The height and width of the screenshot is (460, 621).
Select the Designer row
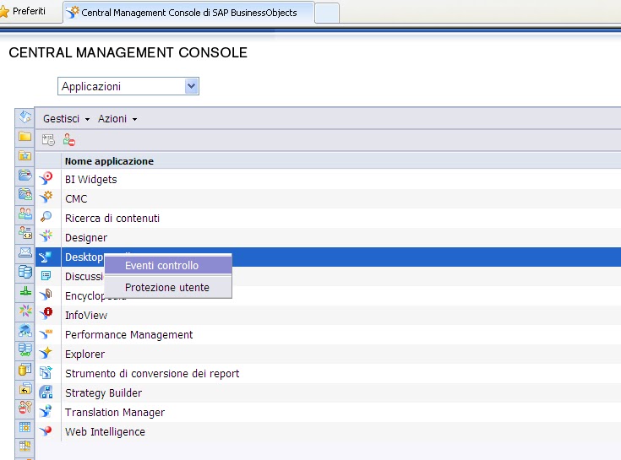click(x=328, y=237)
